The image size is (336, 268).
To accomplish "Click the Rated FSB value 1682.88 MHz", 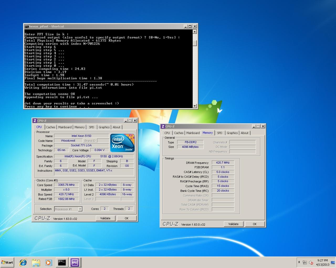I will [66, 199].
